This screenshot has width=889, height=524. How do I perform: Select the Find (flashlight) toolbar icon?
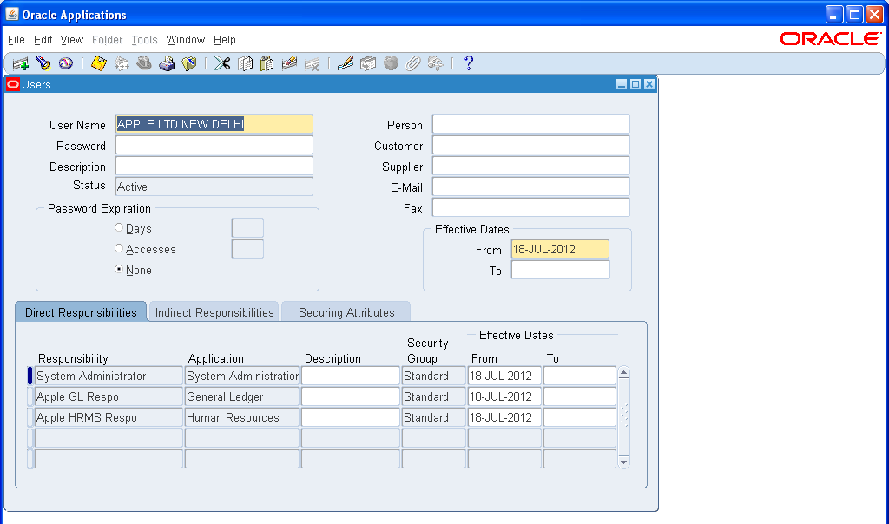pyautogui.click(x=43, y=62)
